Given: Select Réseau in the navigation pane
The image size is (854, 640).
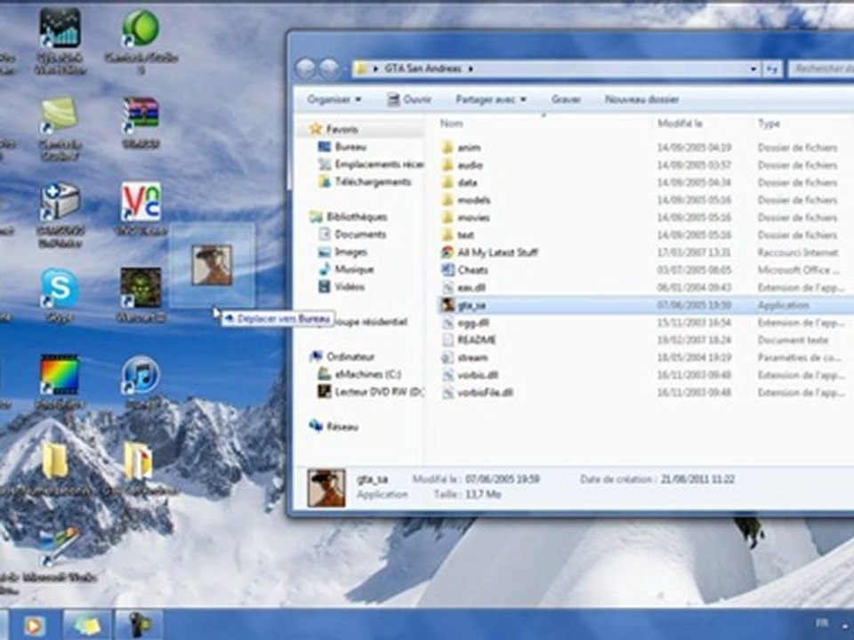Looking at the screenshot, I should pos(334,427).
